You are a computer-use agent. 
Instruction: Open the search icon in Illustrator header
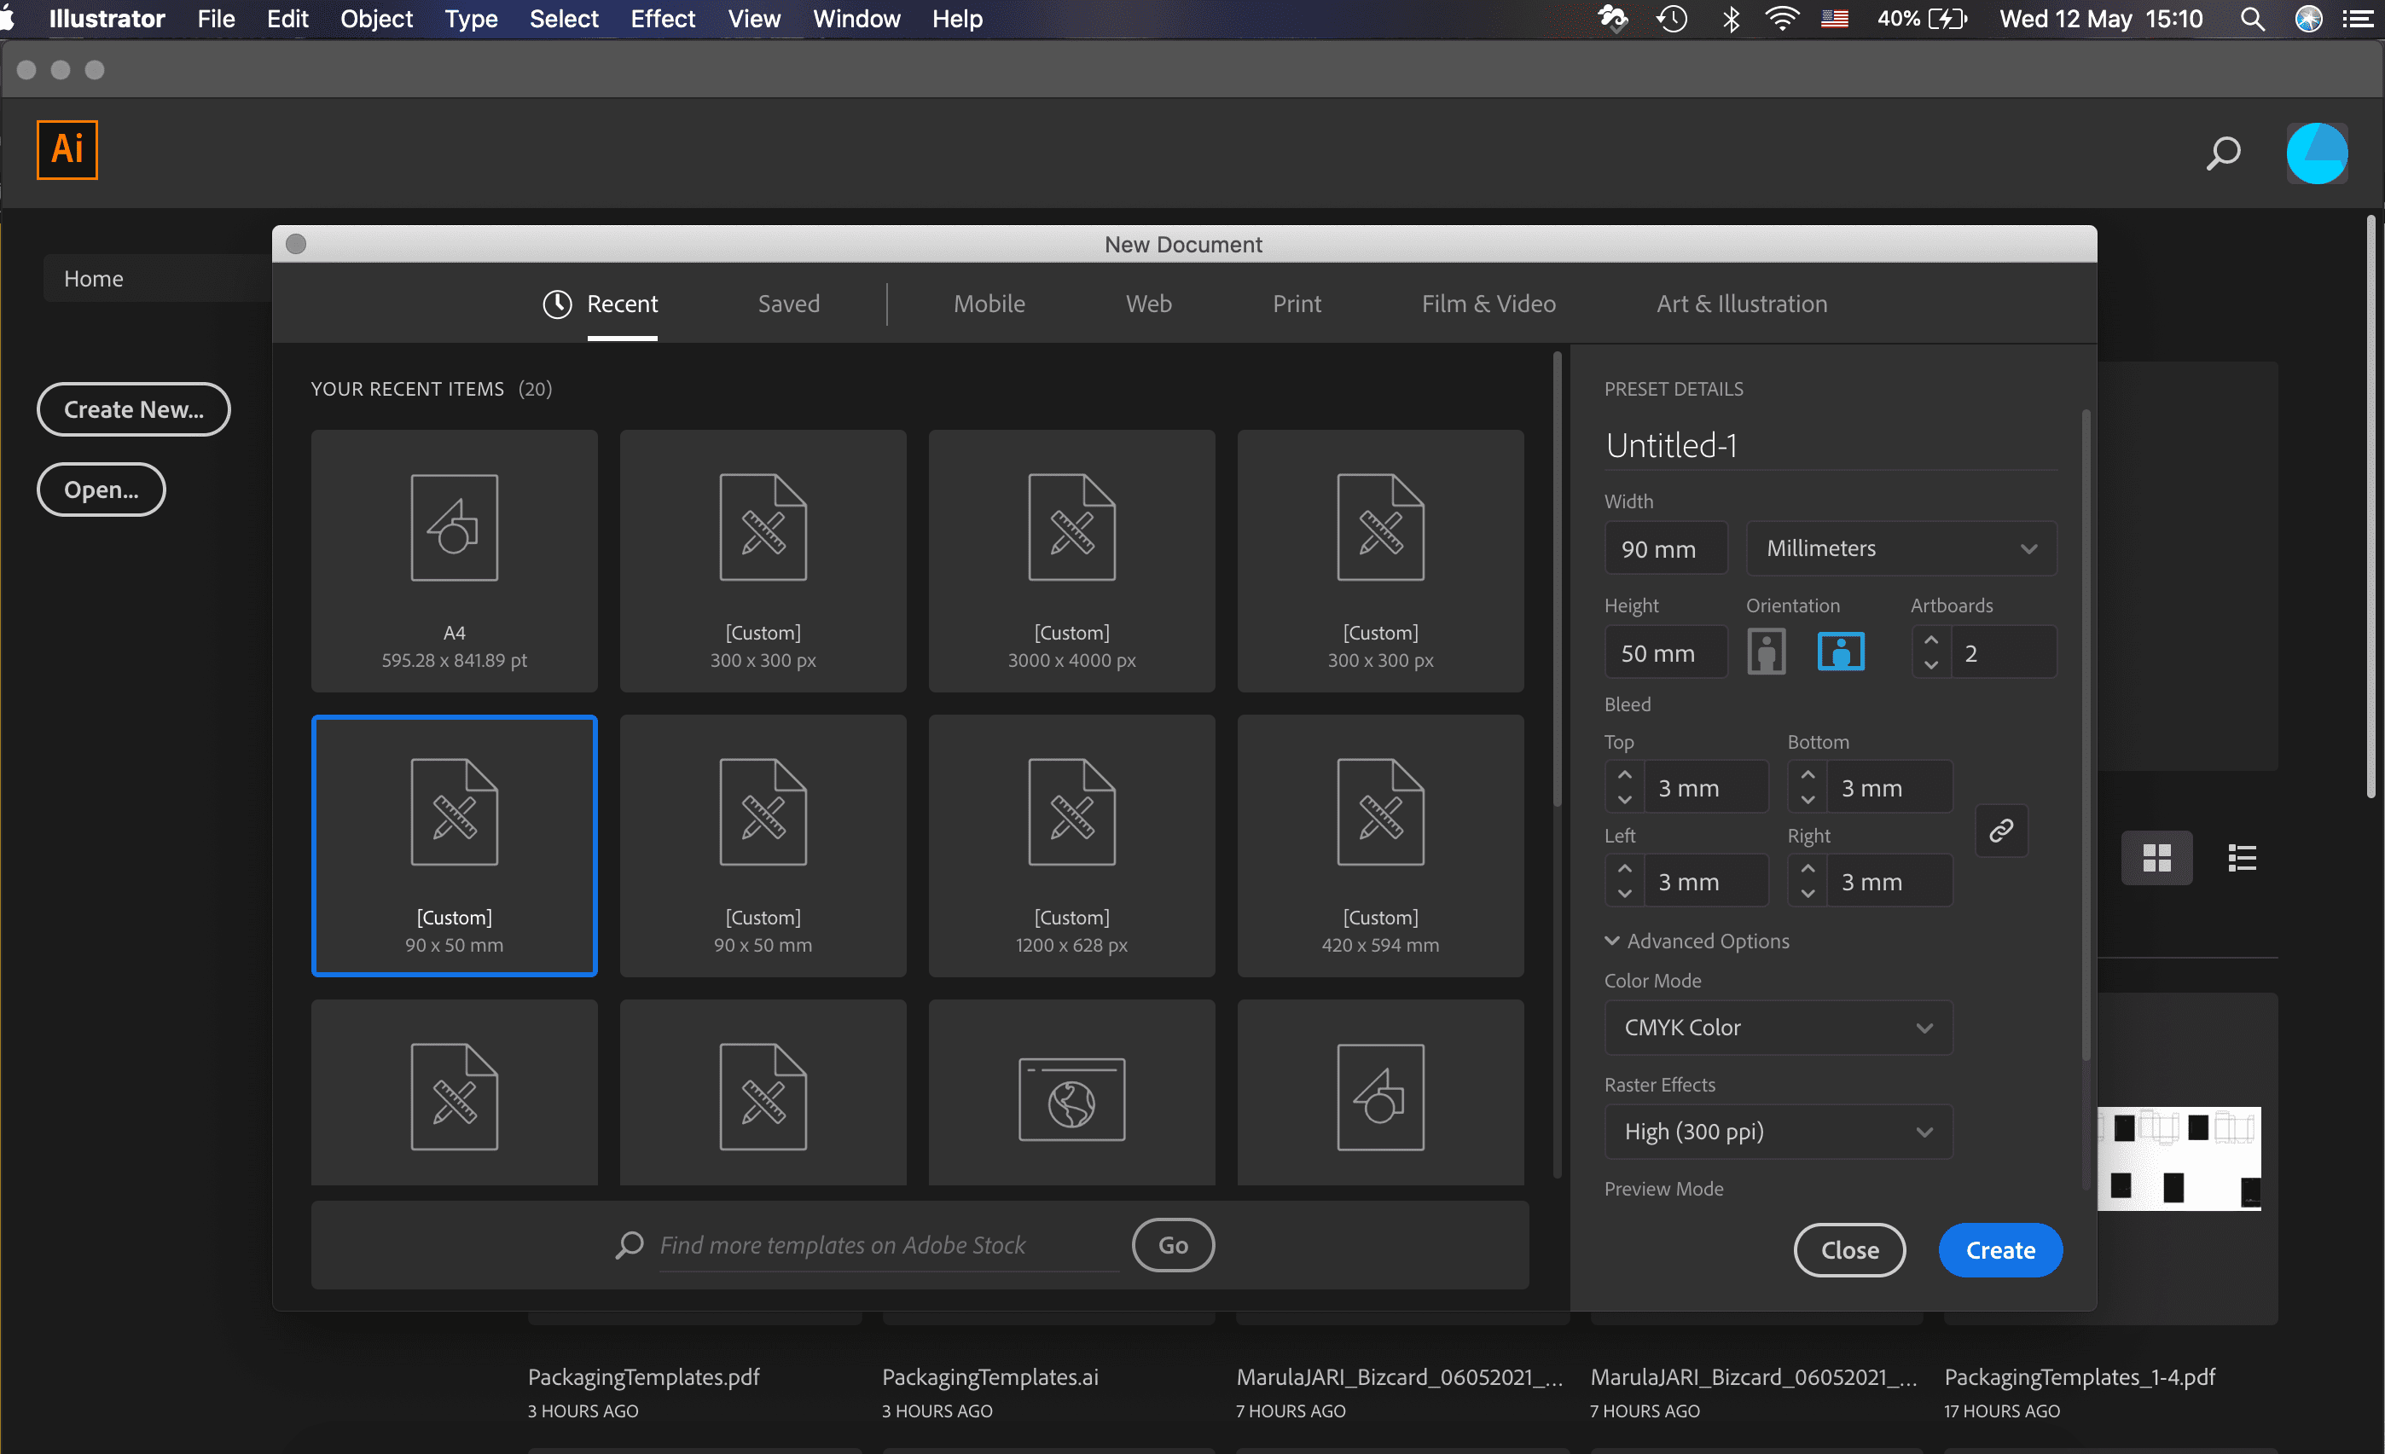[x=2222, y=153]
